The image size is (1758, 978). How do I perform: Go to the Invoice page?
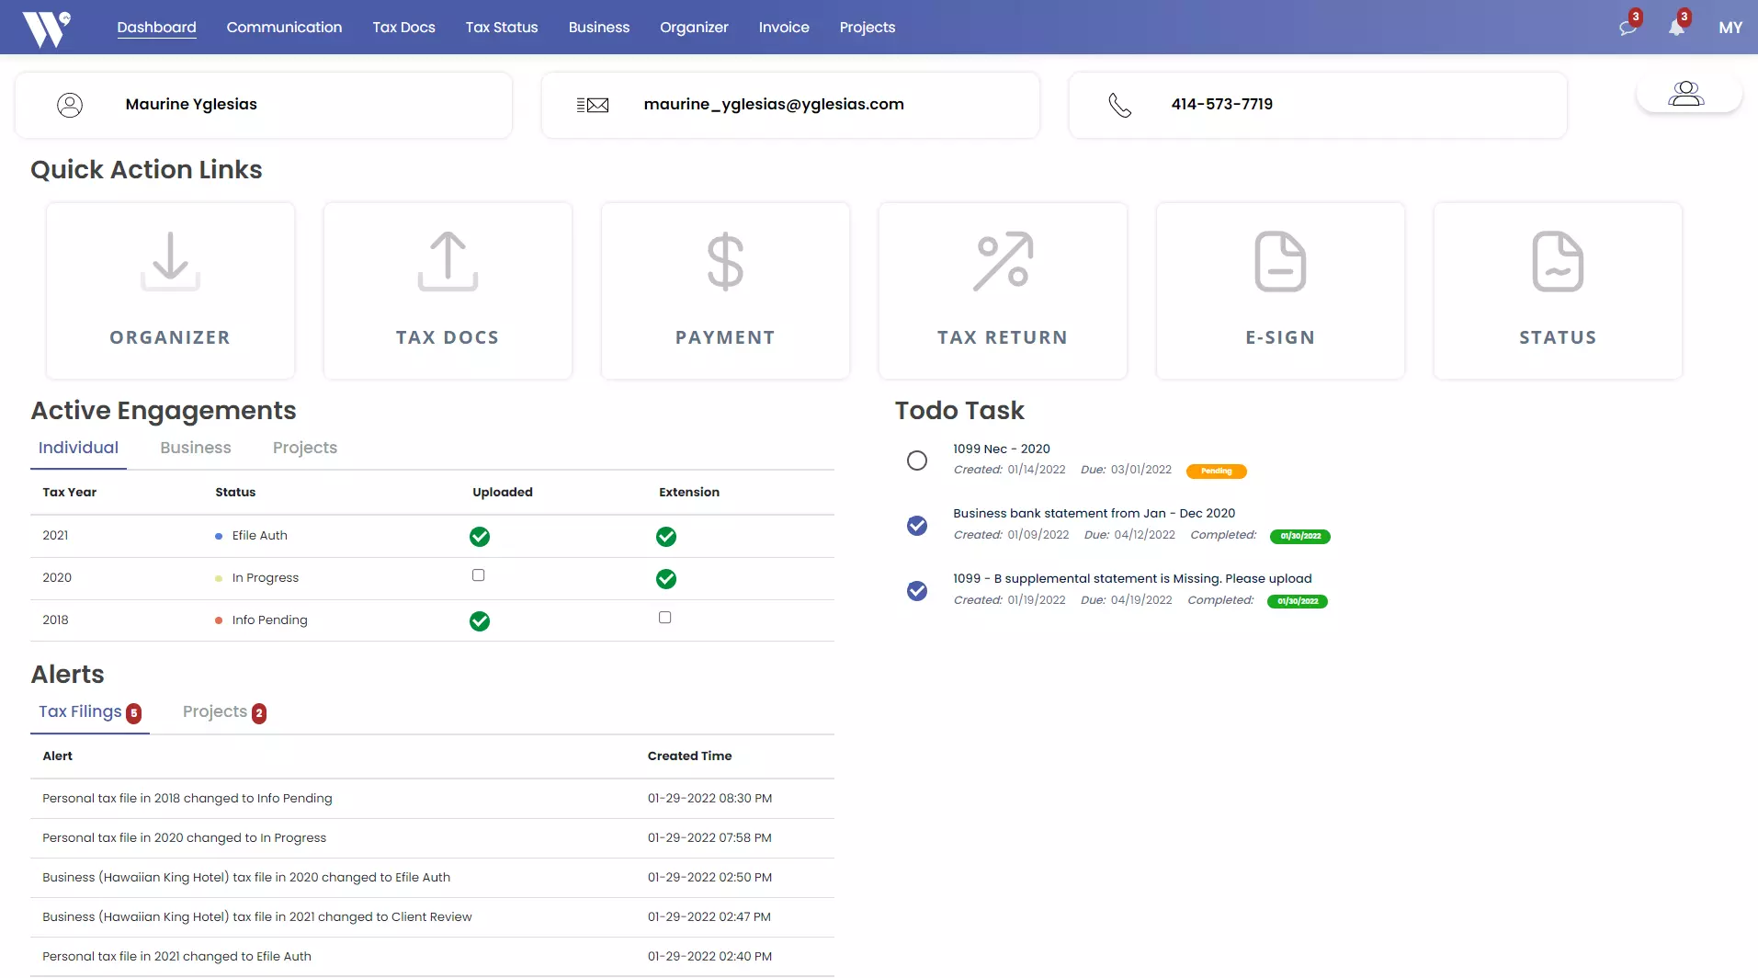click(x=784, y=28)
